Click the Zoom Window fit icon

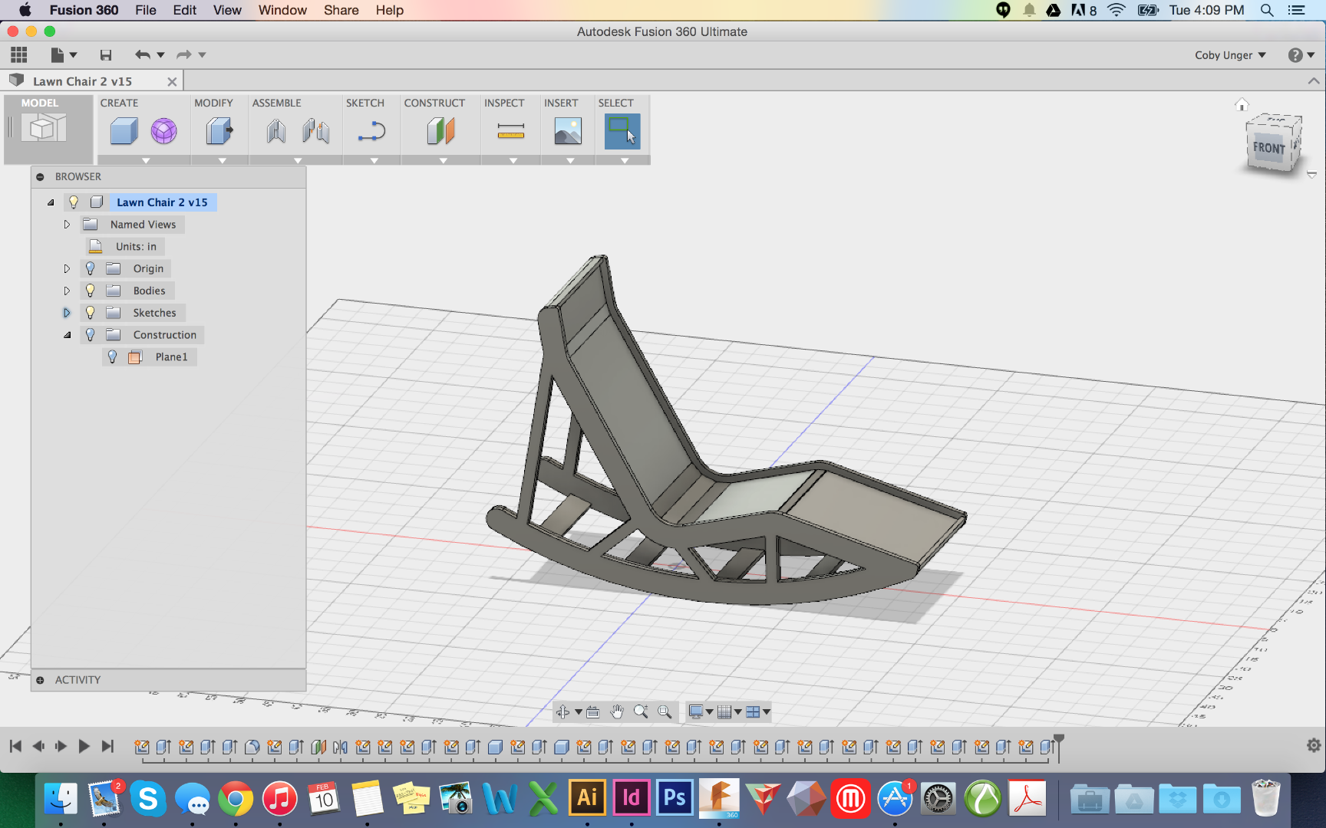point(665,711)
